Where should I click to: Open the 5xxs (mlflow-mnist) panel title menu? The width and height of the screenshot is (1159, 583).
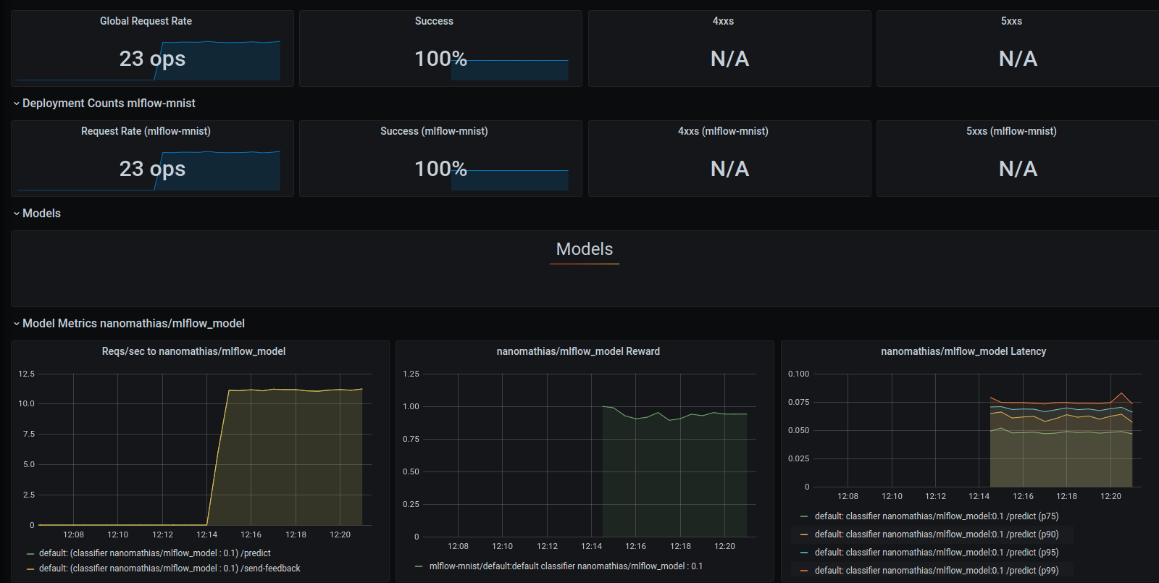pyautogui.click(x=1011, y=131)
